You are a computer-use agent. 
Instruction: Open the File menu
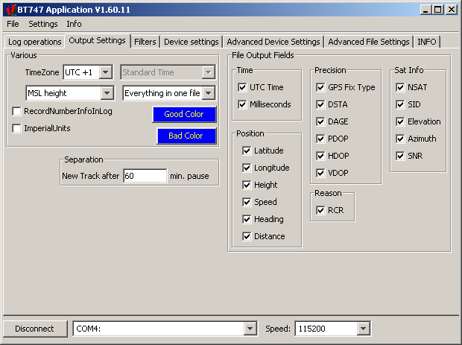point(13,24)
